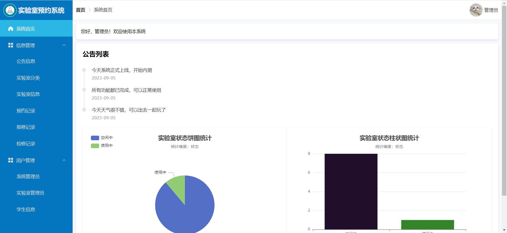Click 系统首页 breadcrumb text
This screenshot has height=233, width=507.
[x=103, y=10]
